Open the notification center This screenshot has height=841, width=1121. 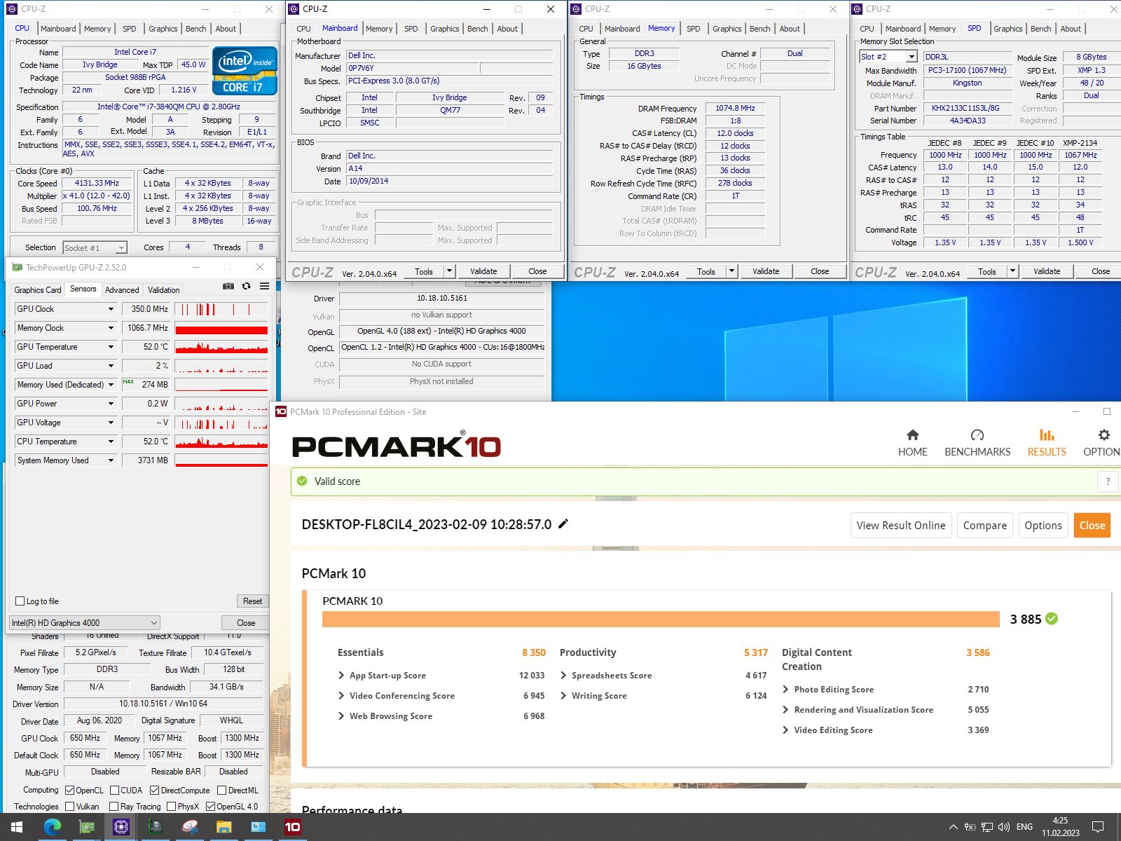tap(1098, 827)
